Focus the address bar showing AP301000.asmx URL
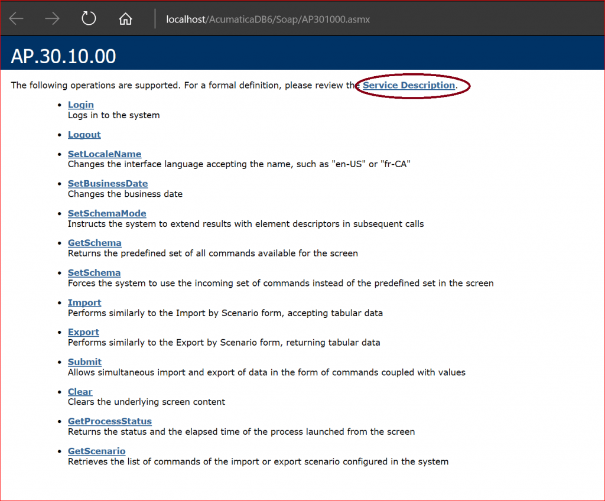The height and width of the screenshot is (501, 605). pyautogui.click(x=268, y=19)
